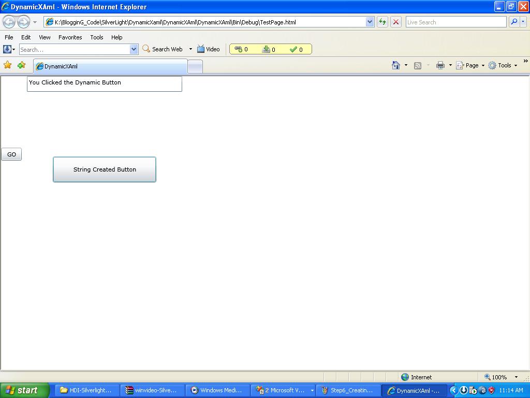The width and height of the screenshot is (530, 398).
Task: Open a new blank tab
Action: [x=195, y=66]
